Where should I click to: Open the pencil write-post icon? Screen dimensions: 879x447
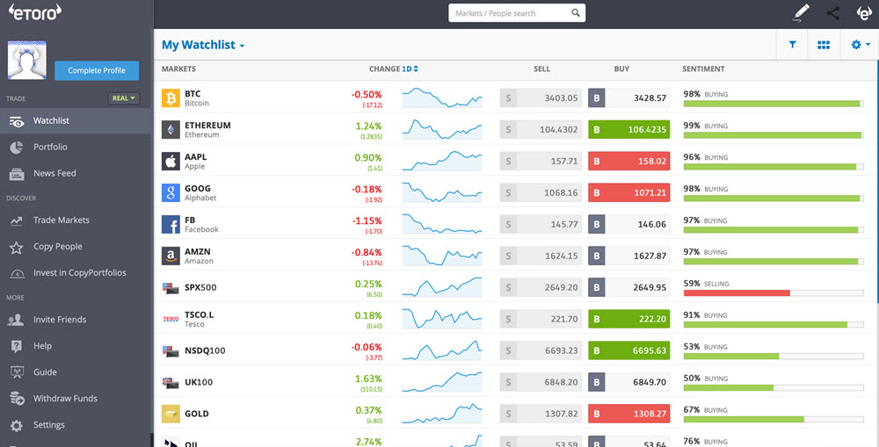(x=802, y=13)
